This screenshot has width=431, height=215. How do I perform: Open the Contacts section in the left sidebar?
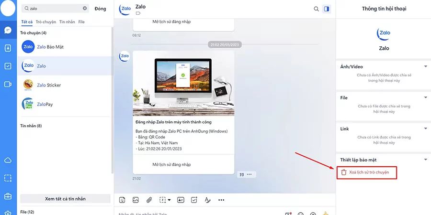click(x=8, y=48)
